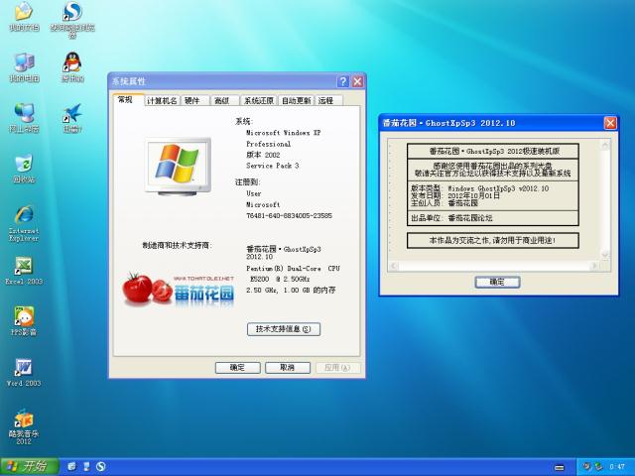This screenshot has height=476, width=635.
Task: Select the 系统还原 tab
Action: pos(259,100)
